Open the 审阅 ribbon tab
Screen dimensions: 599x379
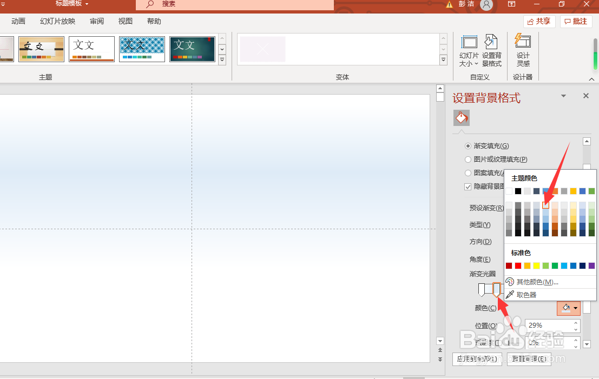[97, 22]
